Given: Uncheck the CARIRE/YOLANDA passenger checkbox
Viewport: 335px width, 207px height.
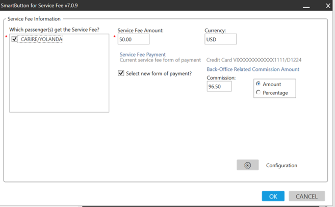Looking at the screenshot, I should click(15, 39).
